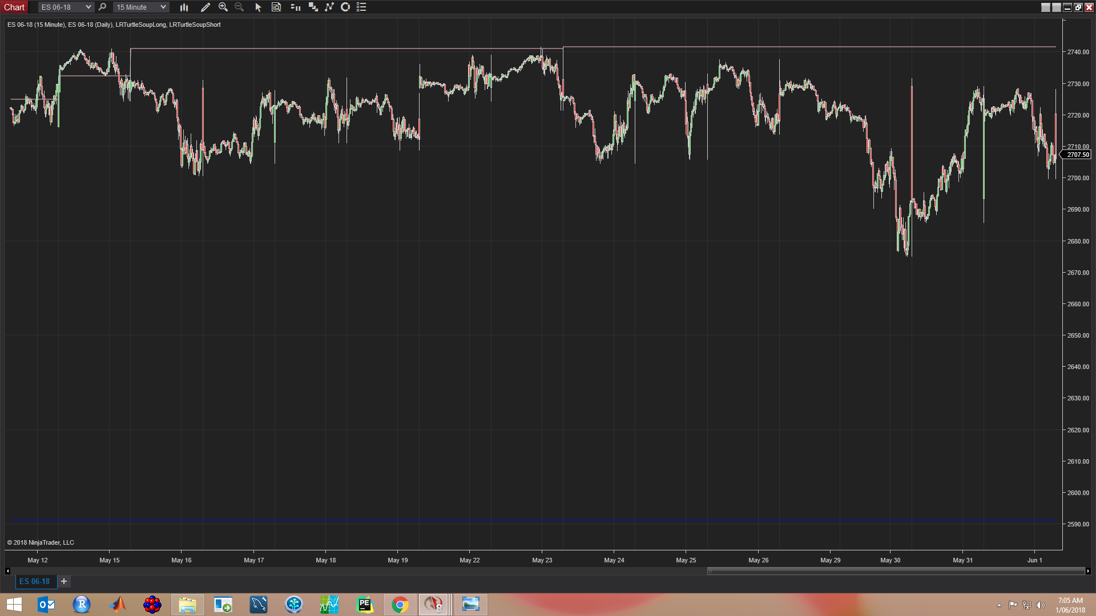The height and width of the screenshot is (616, 1096).
Task: Open Google Chrome from the taskbar
Action: click(400, 605)
